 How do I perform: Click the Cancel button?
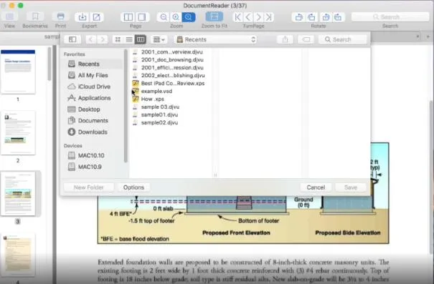tap(316, 187)
